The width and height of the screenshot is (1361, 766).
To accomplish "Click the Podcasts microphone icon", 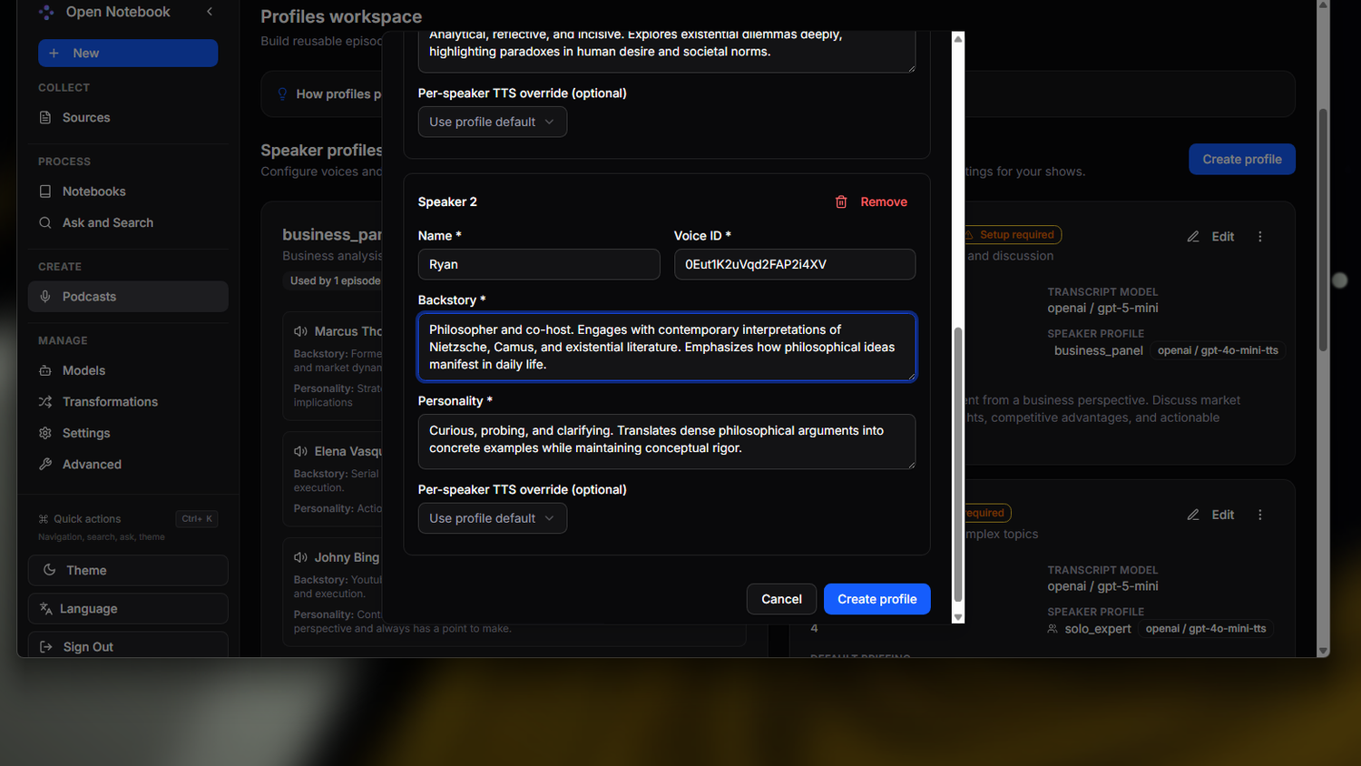I will (x=45, y=297).
